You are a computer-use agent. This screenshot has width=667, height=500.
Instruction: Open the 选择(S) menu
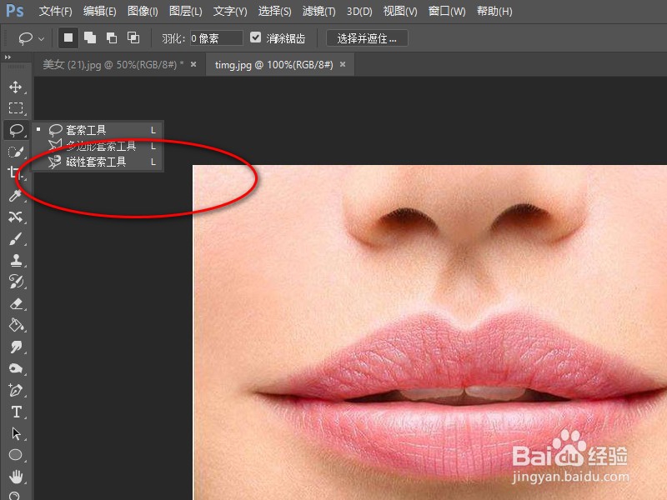click(275, 11)
